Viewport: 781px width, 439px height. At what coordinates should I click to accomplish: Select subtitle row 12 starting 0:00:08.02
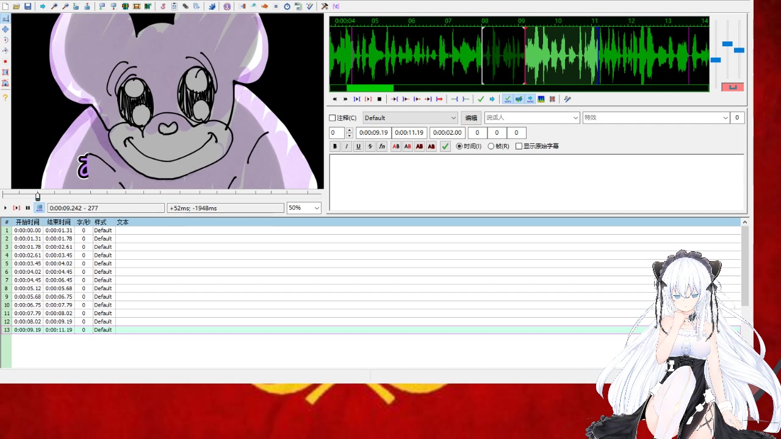coord(371,321)
